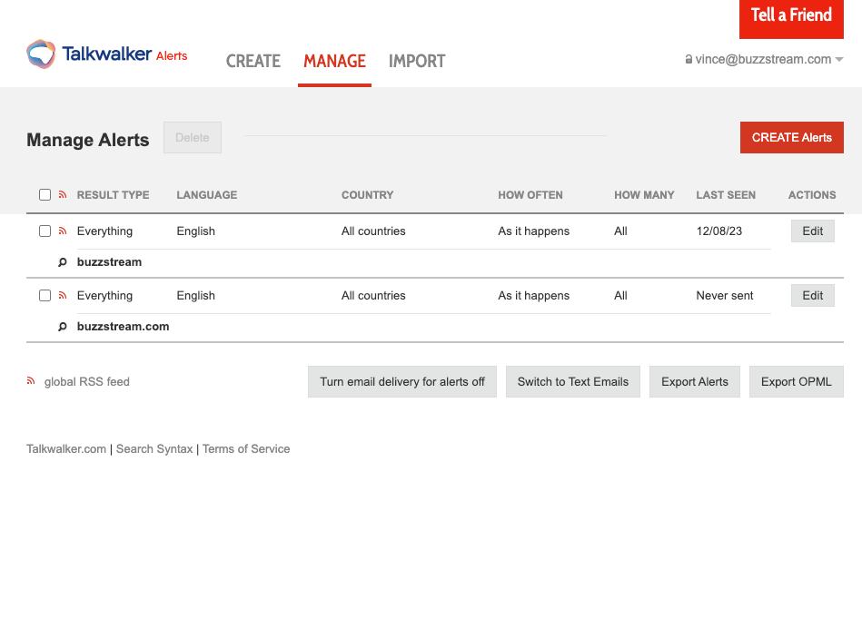Click the LAST SEEN column header
Viewport: 862px width, 619px height.
point(726,195)
